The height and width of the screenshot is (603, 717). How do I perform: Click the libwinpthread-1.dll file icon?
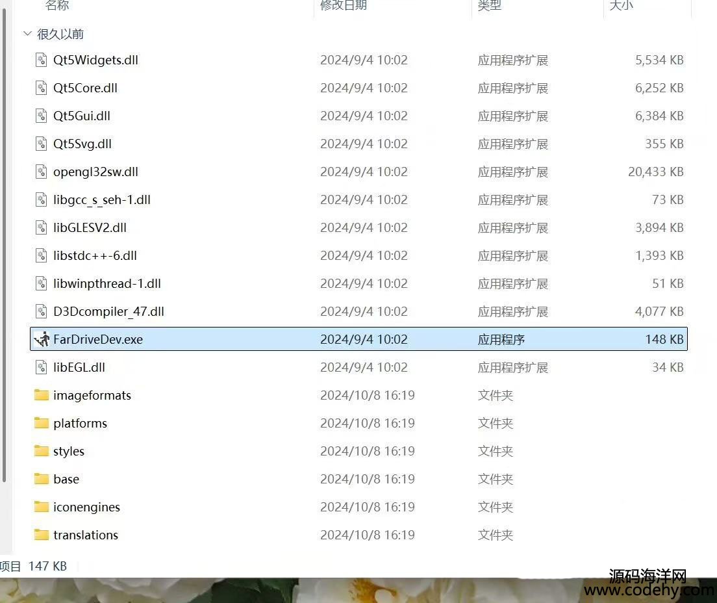(x=41, y=283)
